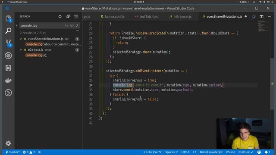Open Problems via errors and warnings count
276x155 pixels.
tap(29, 152)
